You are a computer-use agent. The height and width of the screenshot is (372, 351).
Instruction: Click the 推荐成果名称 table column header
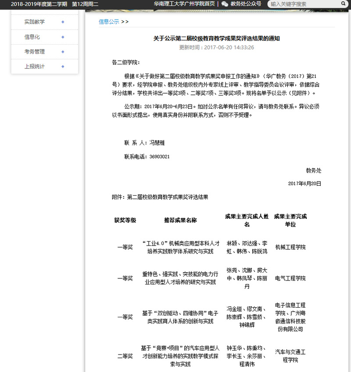coord(180,220)
